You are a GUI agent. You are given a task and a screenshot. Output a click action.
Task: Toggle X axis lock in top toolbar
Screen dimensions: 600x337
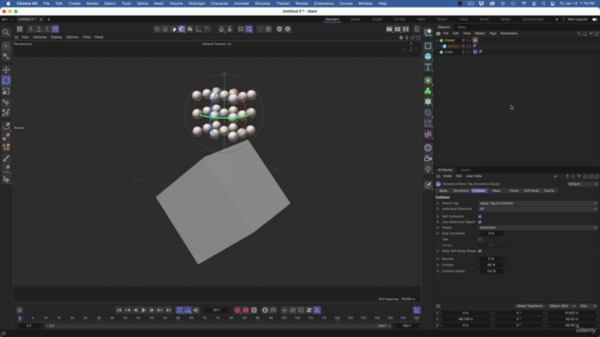coord(31,29)
